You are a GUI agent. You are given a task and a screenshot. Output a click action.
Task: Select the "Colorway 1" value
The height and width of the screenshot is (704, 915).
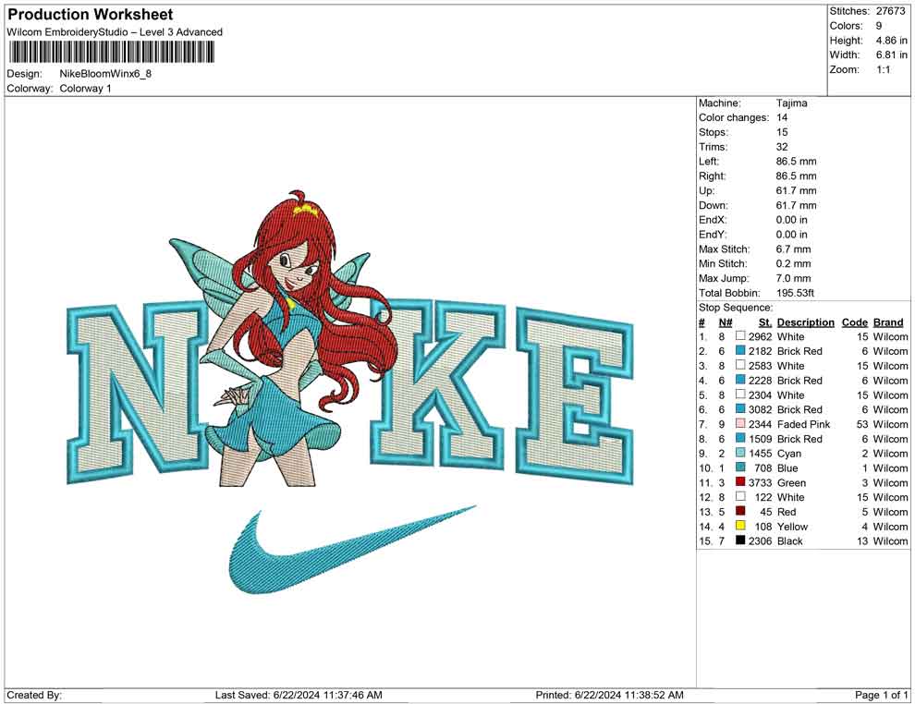(85, 88)
